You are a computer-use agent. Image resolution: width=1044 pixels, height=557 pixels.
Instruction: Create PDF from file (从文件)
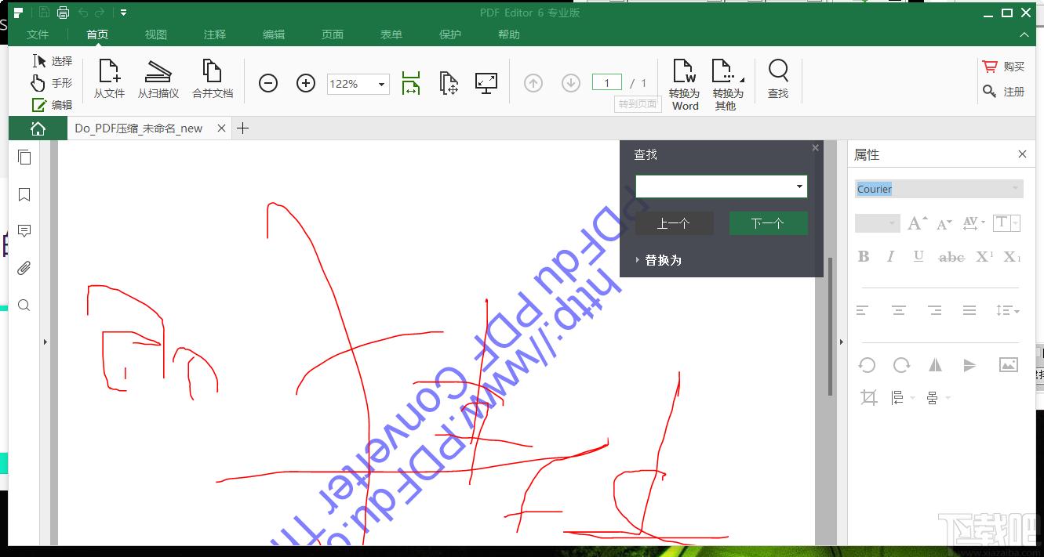click(109, 79)
